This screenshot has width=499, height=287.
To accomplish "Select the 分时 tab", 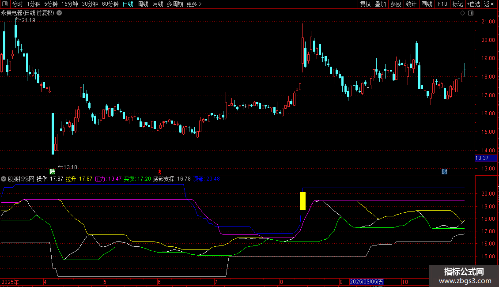I will click(17, 4).
